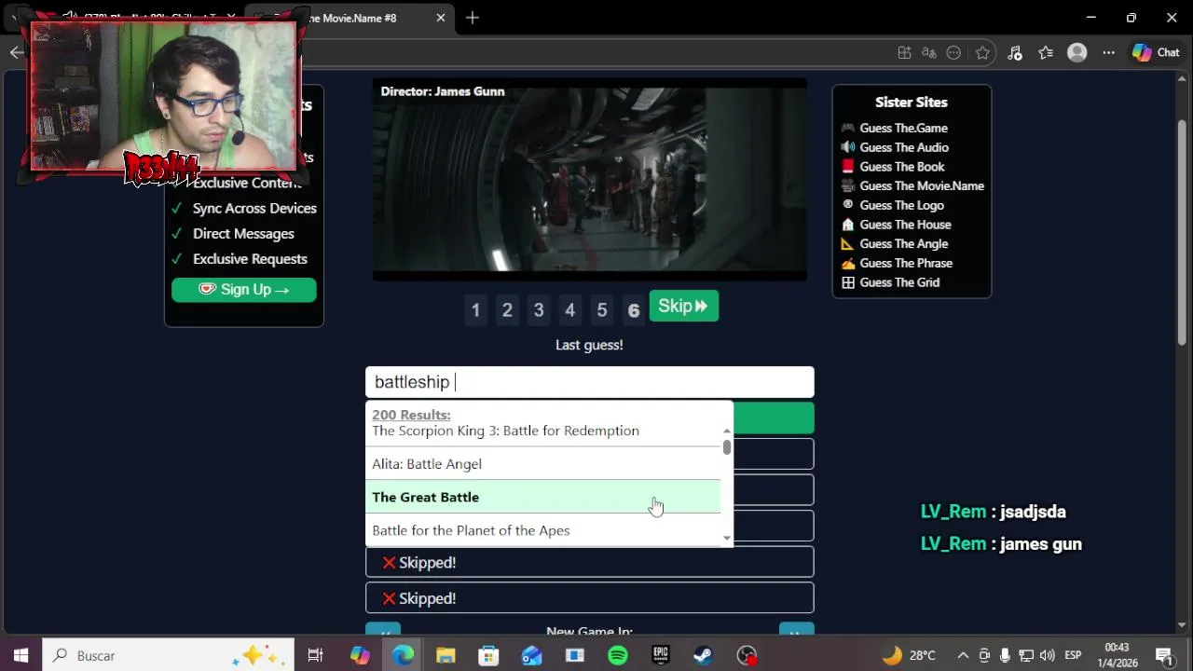Click the results list scrollbar thumb
This screenshot has width=1193, height=671.
point(727,447)
